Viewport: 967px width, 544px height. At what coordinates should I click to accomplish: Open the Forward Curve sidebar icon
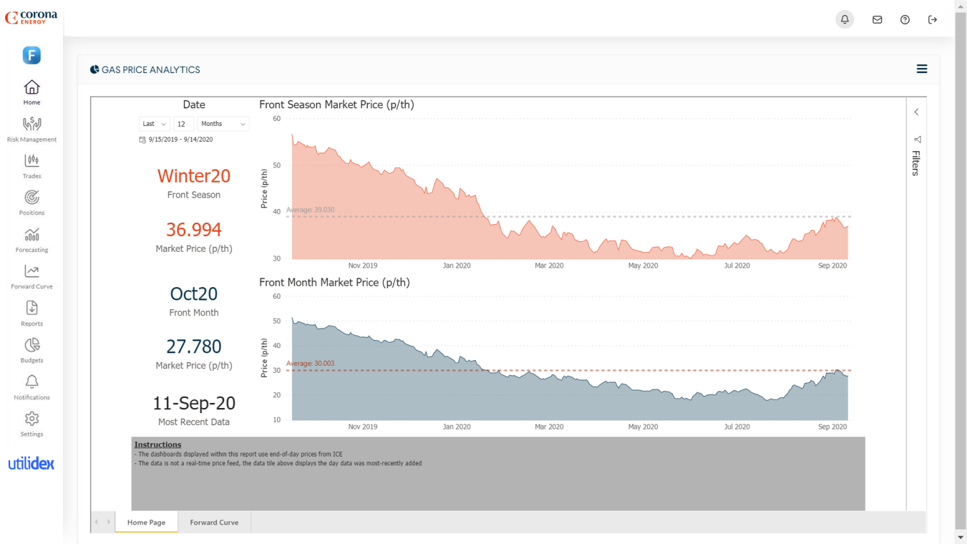coord(31,271)
